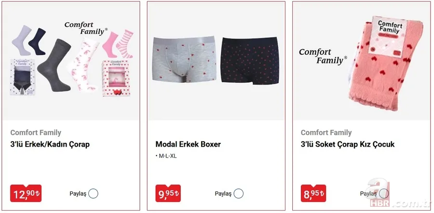Click the 9,95₺ price tag
This screenshot has height=213, width=434.
(168, 193)
